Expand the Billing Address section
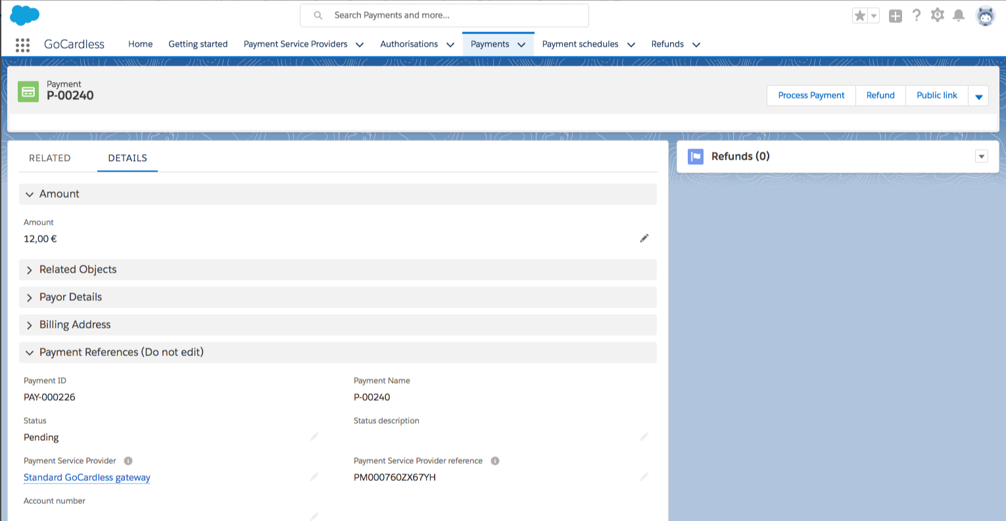Image resolution: width=1006 pixels, height=521 pixels. (338, 325)
